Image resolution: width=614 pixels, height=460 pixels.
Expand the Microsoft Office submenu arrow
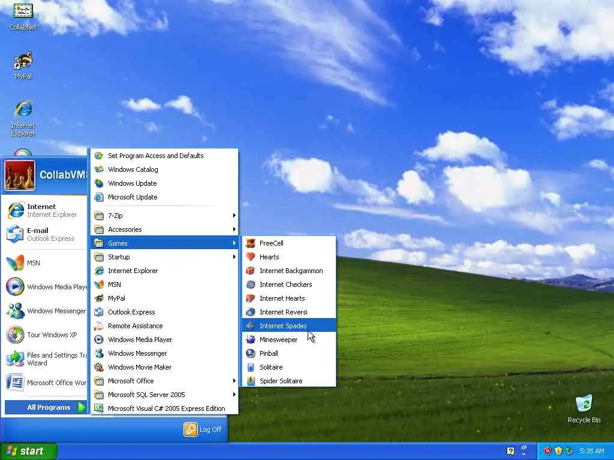pos(234,380)
